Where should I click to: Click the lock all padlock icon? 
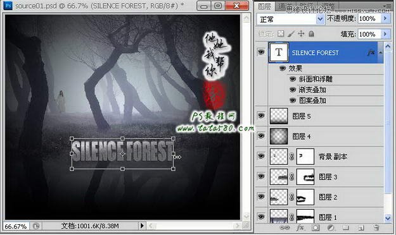311,33
